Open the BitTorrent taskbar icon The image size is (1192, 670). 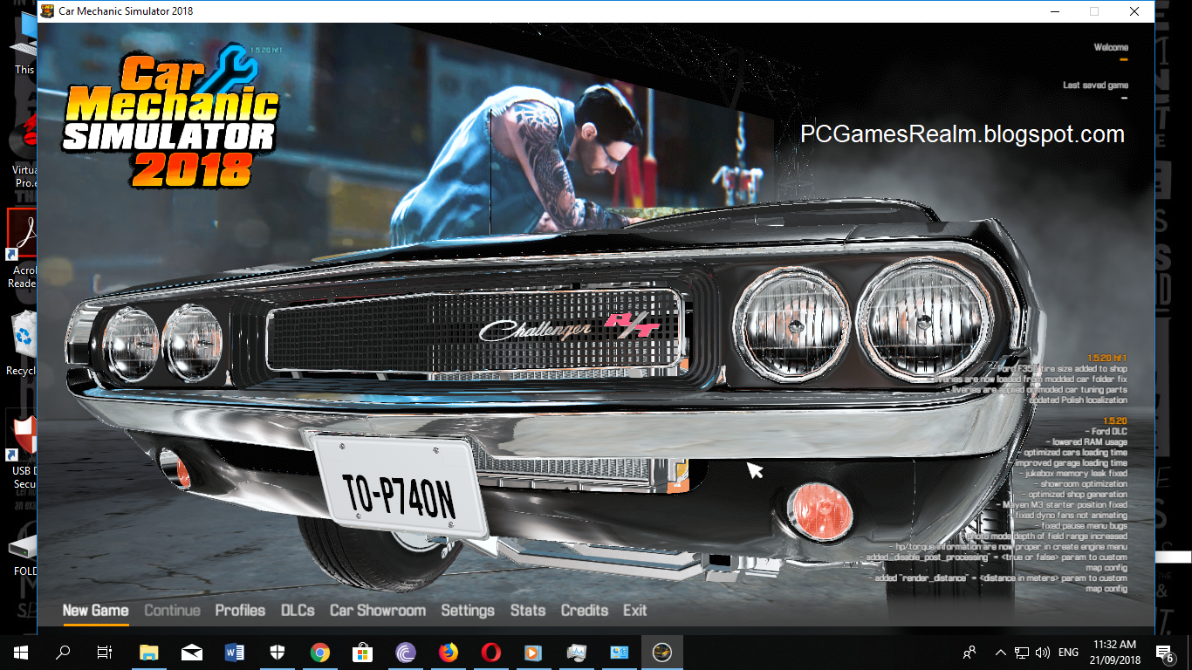pos(405,653)
